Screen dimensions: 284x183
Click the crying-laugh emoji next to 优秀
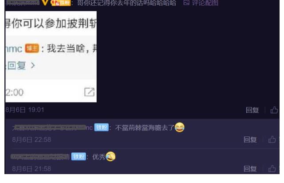pyautogui.click(x=110, y=156)
